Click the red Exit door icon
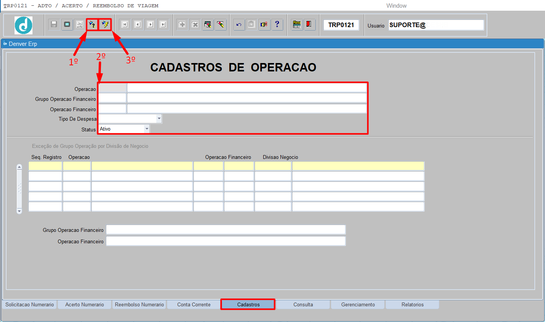 309,24
